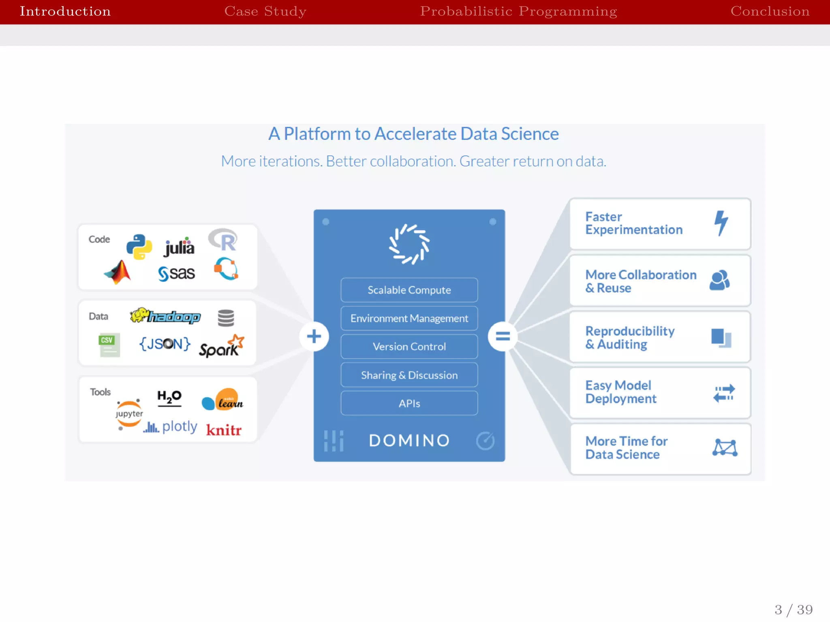
Task: Click the Jupyter logo
Action: pyautogui.click(x=129, y=414)
